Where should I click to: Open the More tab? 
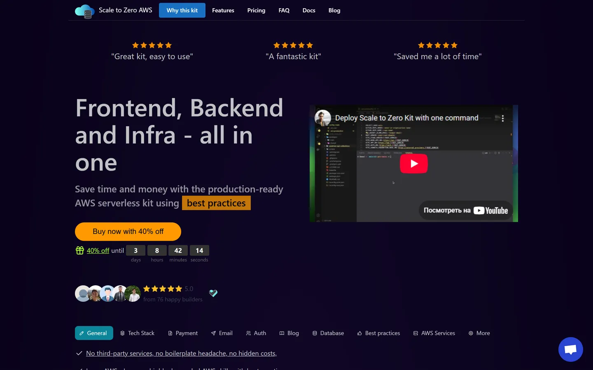click(479, 333)
